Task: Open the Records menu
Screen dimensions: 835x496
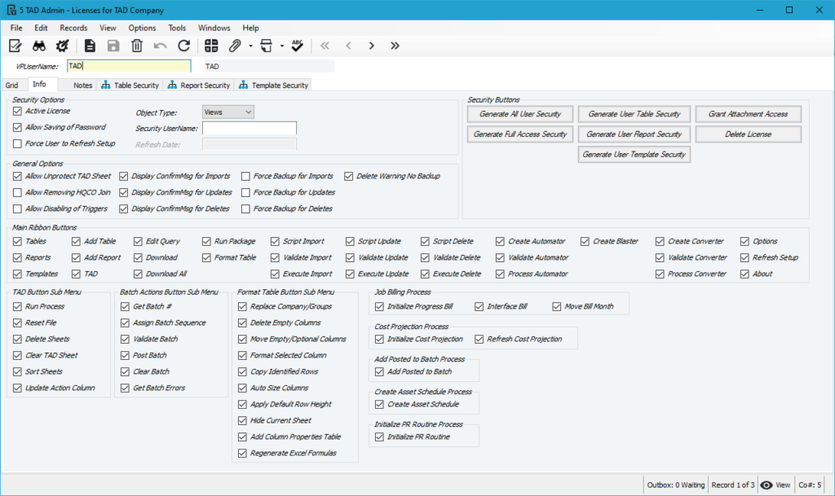Action: pos(73,28)
